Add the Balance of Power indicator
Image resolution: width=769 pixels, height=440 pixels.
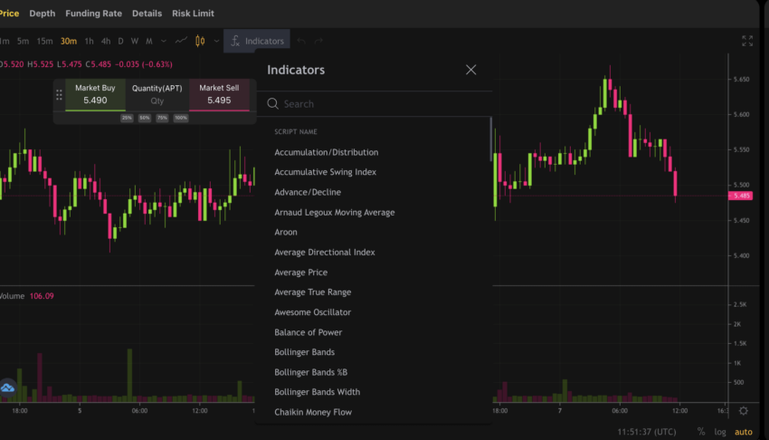click(308, 332)
